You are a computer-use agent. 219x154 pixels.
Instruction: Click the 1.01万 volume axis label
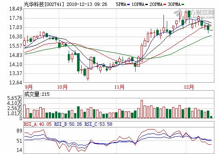click(x=15, y=113)
